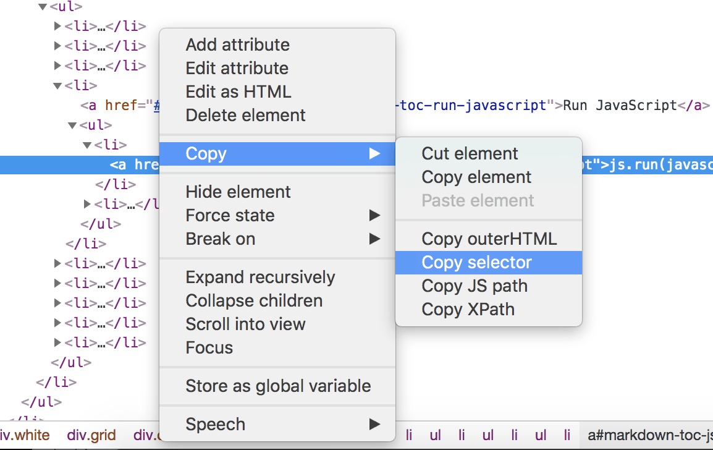713x450 pixels.
Task: Open the Force state submenu
Action: coord(230,216)
